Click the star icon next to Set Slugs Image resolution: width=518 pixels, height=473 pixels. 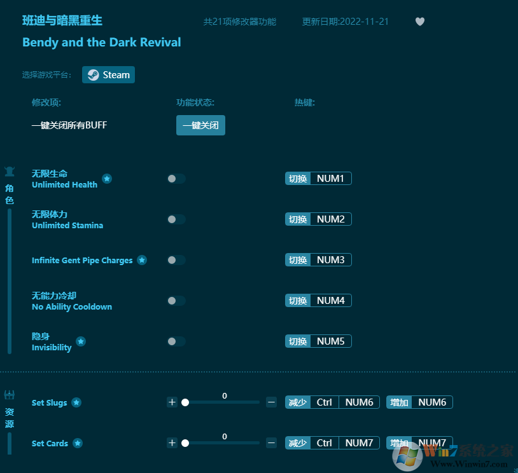click(76, 402)
